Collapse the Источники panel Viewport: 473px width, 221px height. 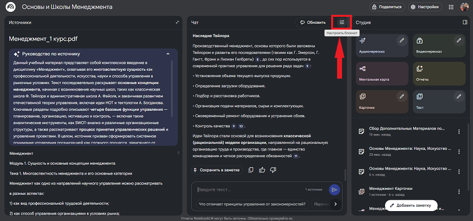(177, 22)
